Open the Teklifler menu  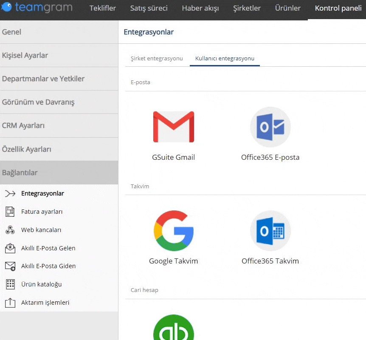pos(102,8)
